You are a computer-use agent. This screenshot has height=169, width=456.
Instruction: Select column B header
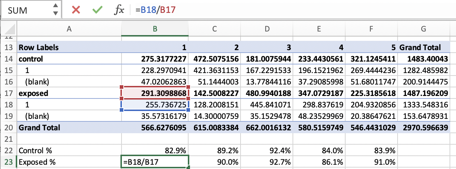point(155,29)
